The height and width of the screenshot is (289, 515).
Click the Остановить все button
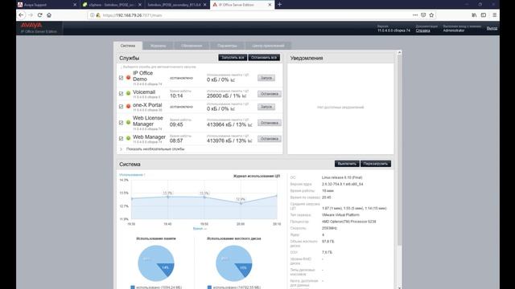[x=264, y=57]
